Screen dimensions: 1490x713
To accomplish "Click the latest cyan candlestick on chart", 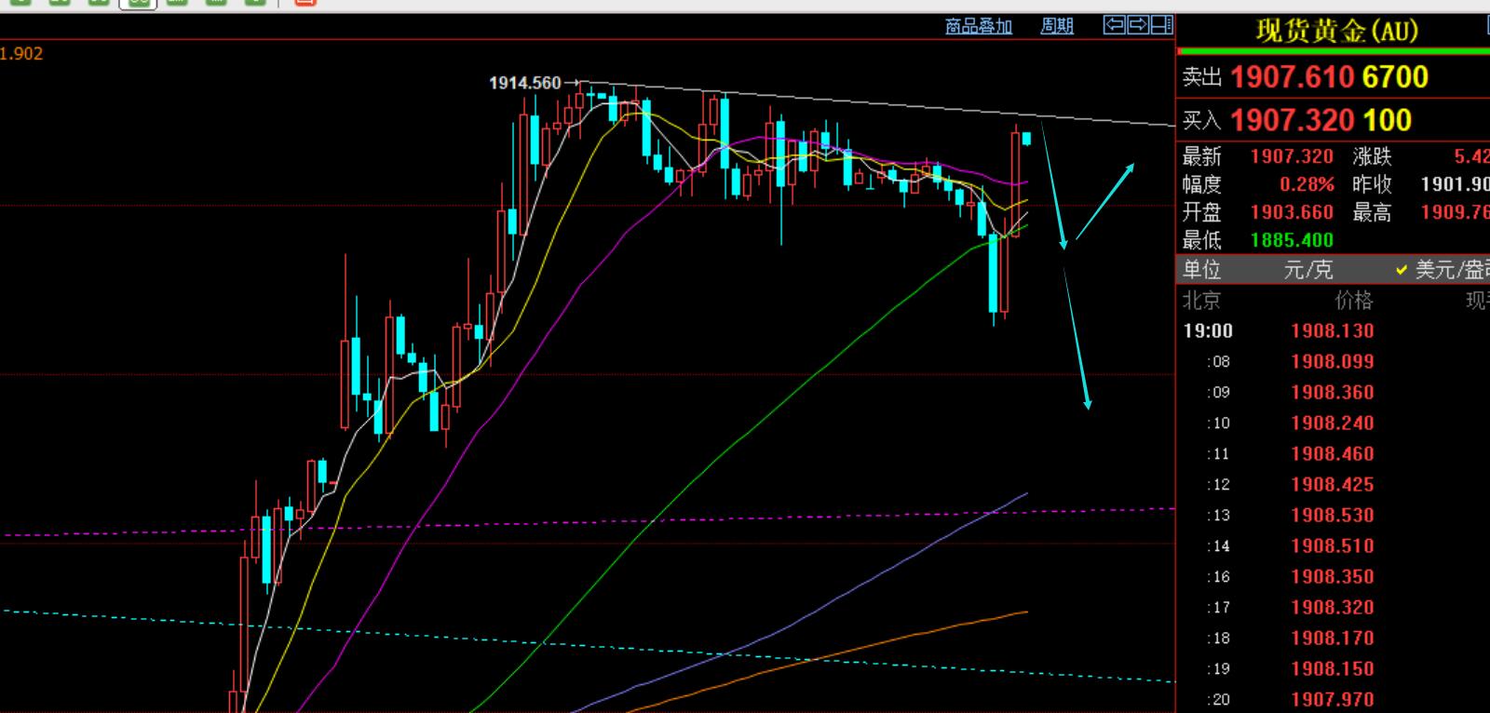I will click(x=1026, y=139).
